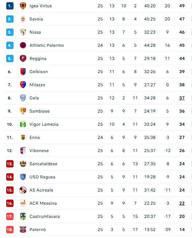Click the rank 1 position badge
Image resolution: width=192 pixels, height=238 pixels.
click(10, 6)
